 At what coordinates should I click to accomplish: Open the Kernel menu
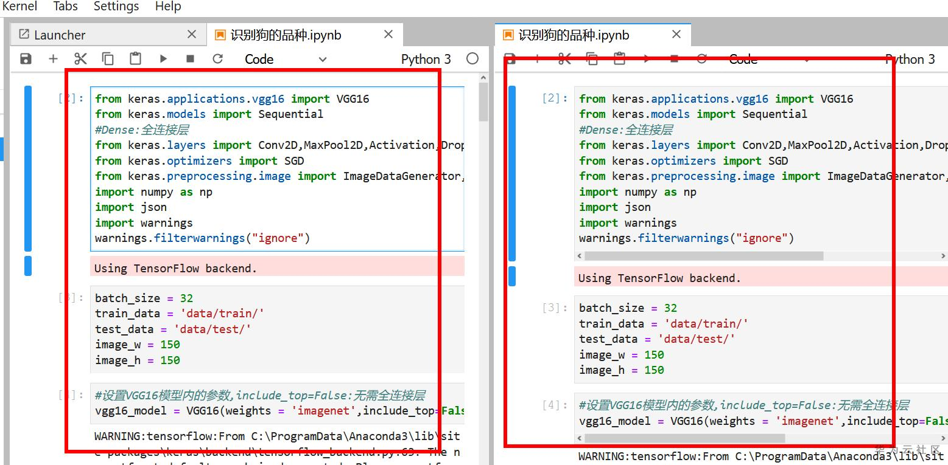(19, 6)
